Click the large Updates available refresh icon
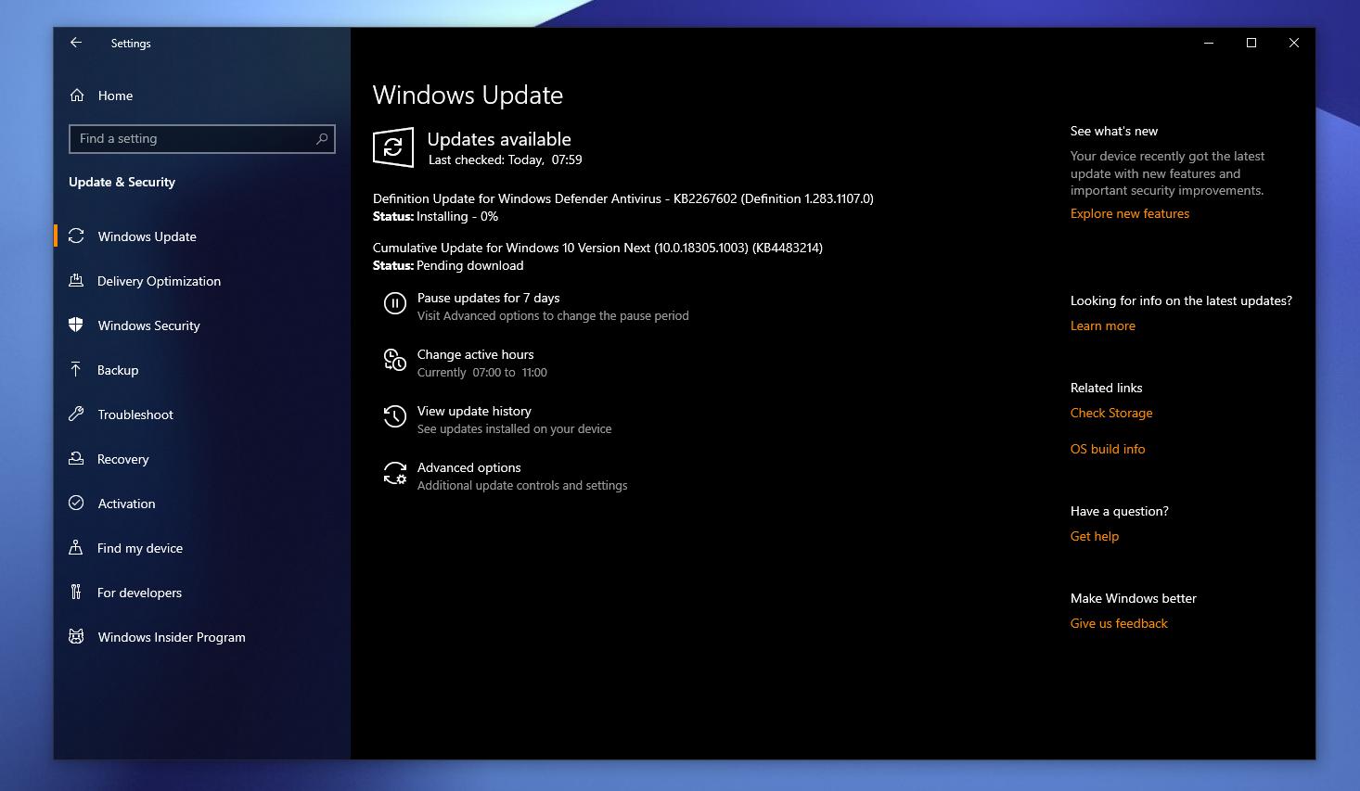1360x791 pixels. (x=393, y=147)
